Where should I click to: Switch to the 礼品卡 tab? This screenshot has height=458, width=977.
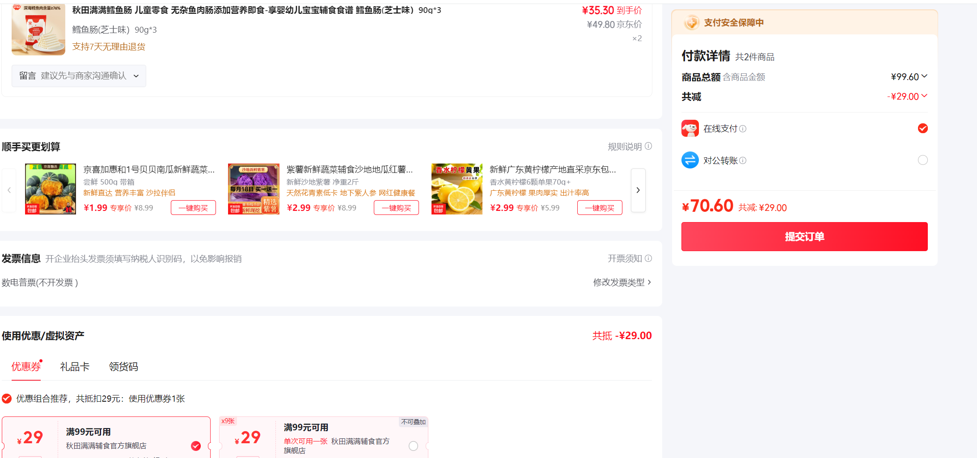pyautogui.click(x=75, y=367)
